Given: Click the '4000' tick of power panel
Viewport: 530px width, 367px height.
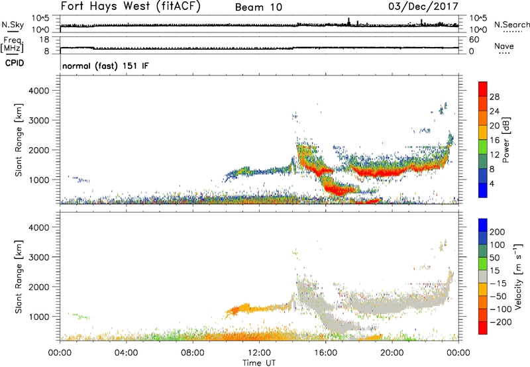Looking at the screenshot, I should click(x=38, y=91).
